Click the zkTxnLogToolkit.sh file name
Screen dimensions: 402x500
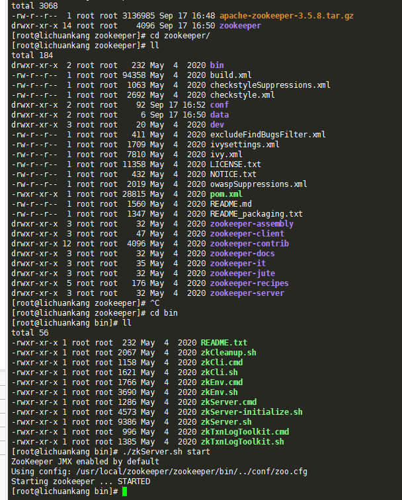coord(243,442)
